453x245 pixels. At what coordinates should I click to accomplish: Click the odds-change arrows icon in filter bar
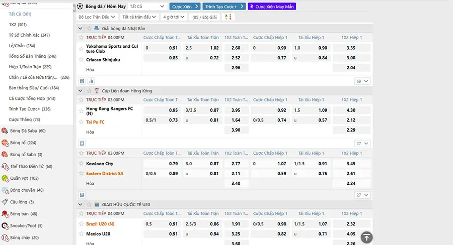pyautogui.click(x=228, y=17)
